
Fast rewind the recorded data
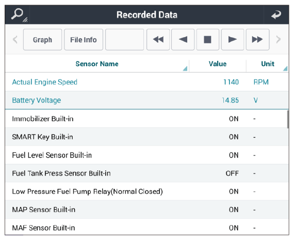(158, 40)
